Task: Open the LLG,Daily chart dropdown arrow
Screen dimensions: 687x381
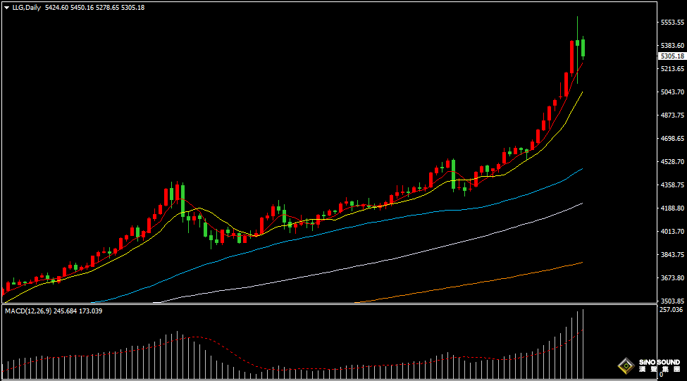Action: coord(6,8)
